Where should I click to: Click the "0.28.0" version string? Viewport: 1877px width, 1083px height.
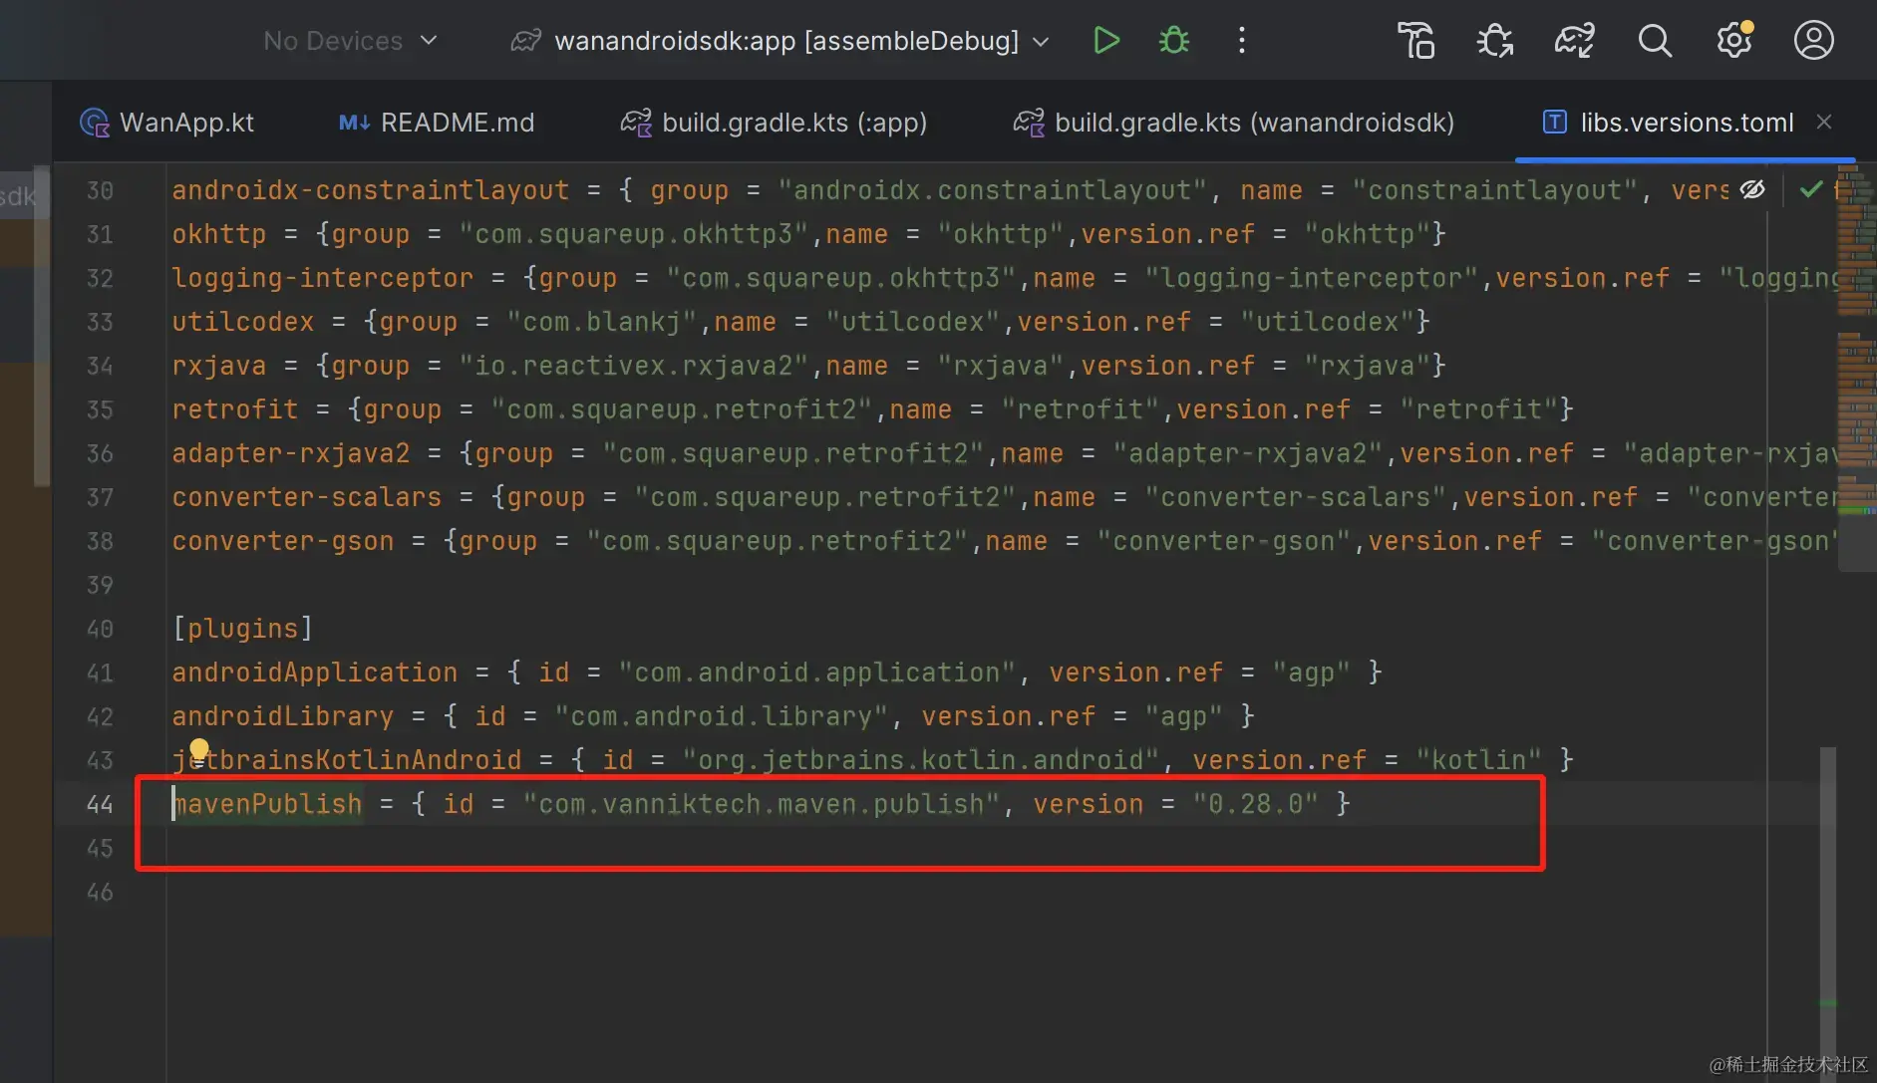(x=1255, y=804)
